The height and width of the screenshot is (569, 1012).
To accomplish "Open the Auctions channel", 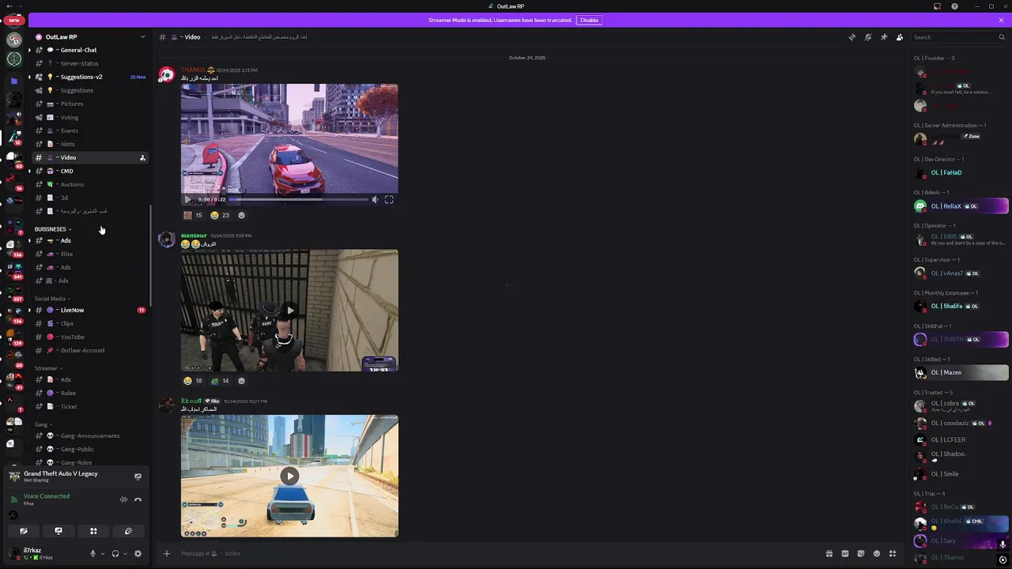I will coord(89,184).
